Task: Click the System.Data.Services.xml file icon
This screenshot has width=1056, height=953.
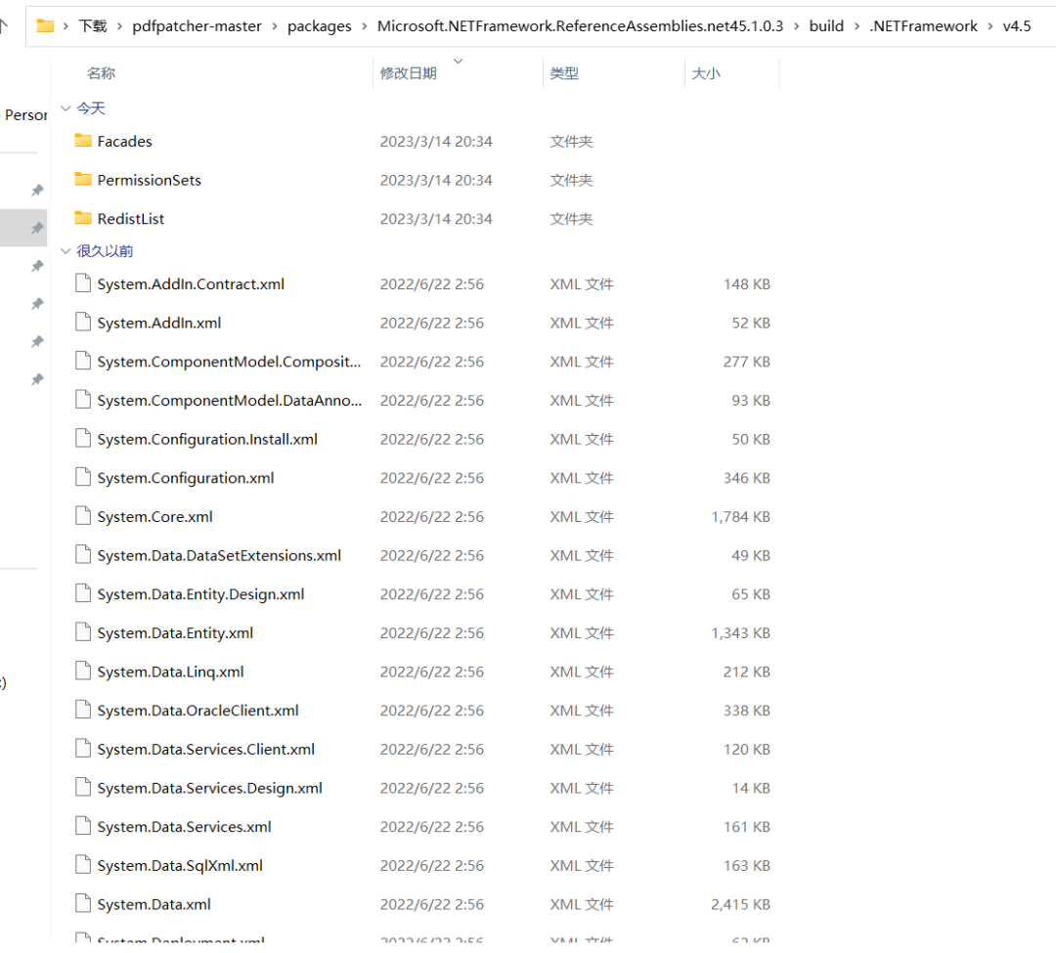Action: tap(83, 827)
